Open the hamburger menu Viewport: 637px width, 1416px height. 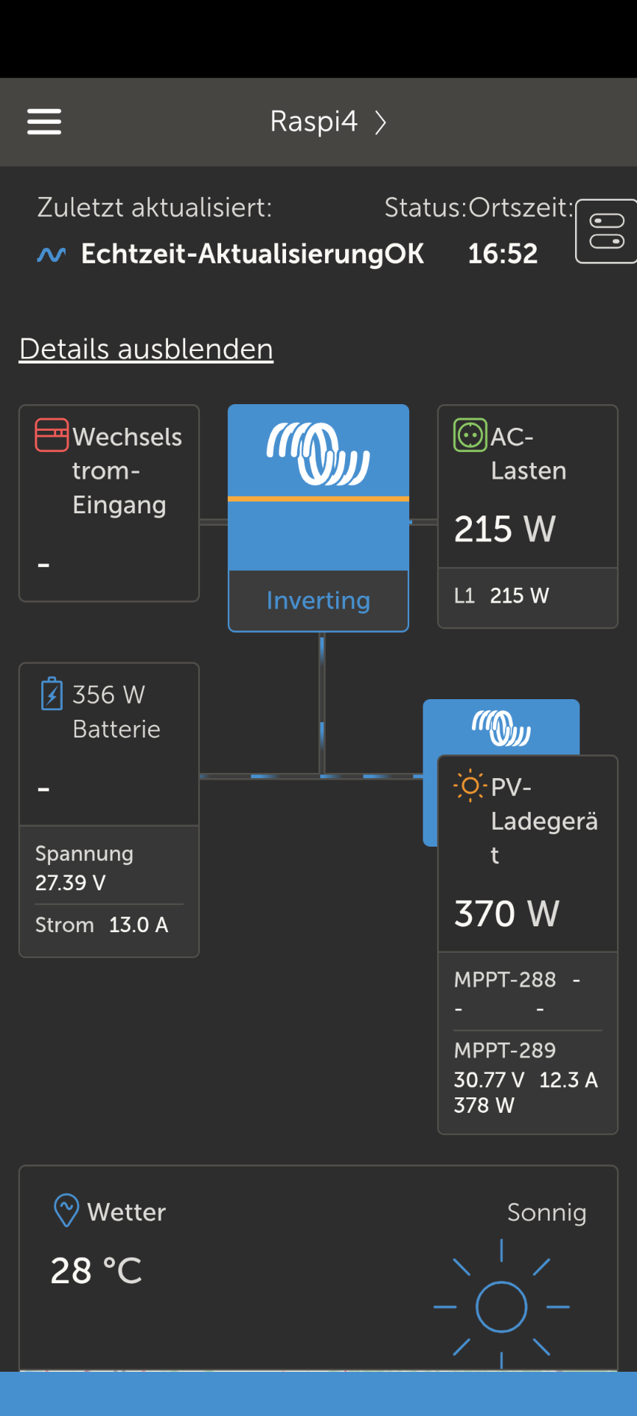point(44,122)
